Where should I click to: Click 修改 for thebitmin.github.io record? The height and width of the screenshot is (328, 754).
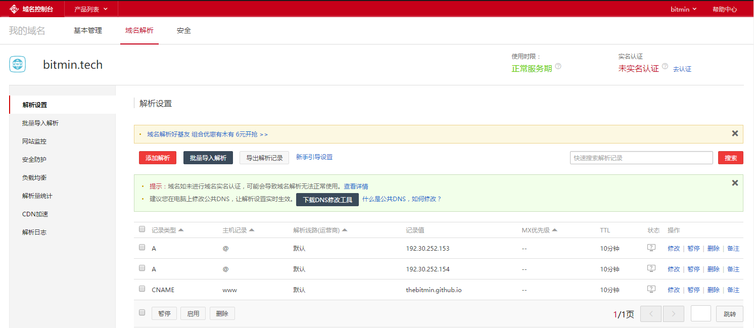(x=674, y=290)
